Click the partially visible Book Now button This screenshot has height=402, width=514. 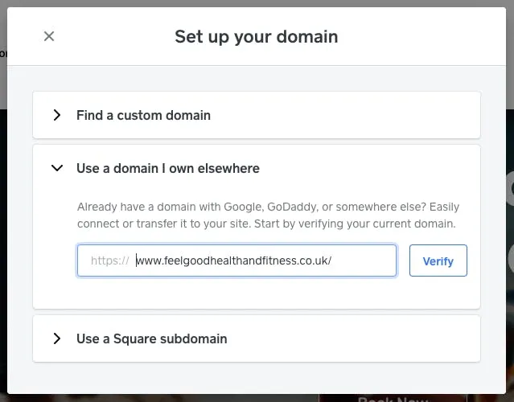[393, 398]
